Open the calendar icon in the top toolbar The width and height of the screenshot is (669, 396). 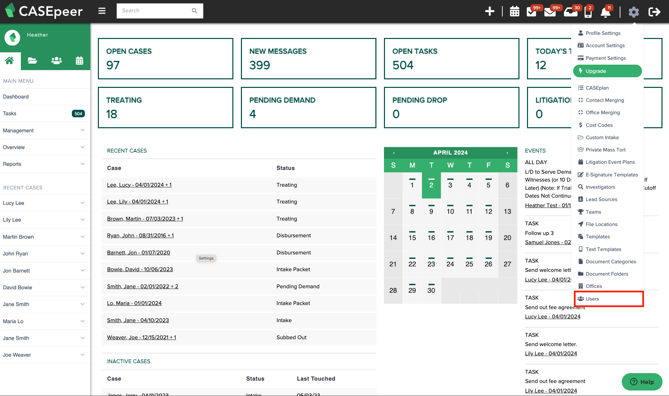coord(514,11)
